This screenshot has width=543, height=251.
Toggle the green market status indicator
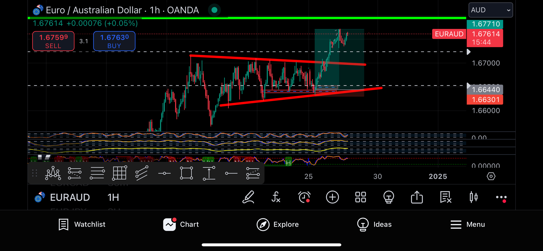[x=214, y=10]
